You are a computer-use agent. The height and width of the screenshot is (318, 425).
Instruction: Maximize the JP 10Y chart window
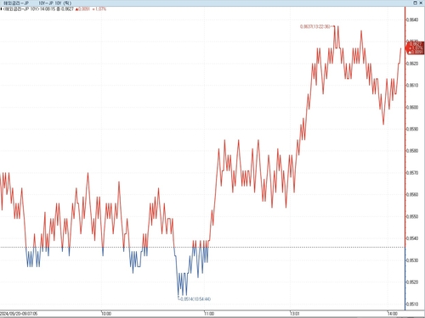[x=415, y=3]
